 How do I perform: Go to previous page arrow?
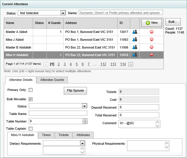coord(46,64)
